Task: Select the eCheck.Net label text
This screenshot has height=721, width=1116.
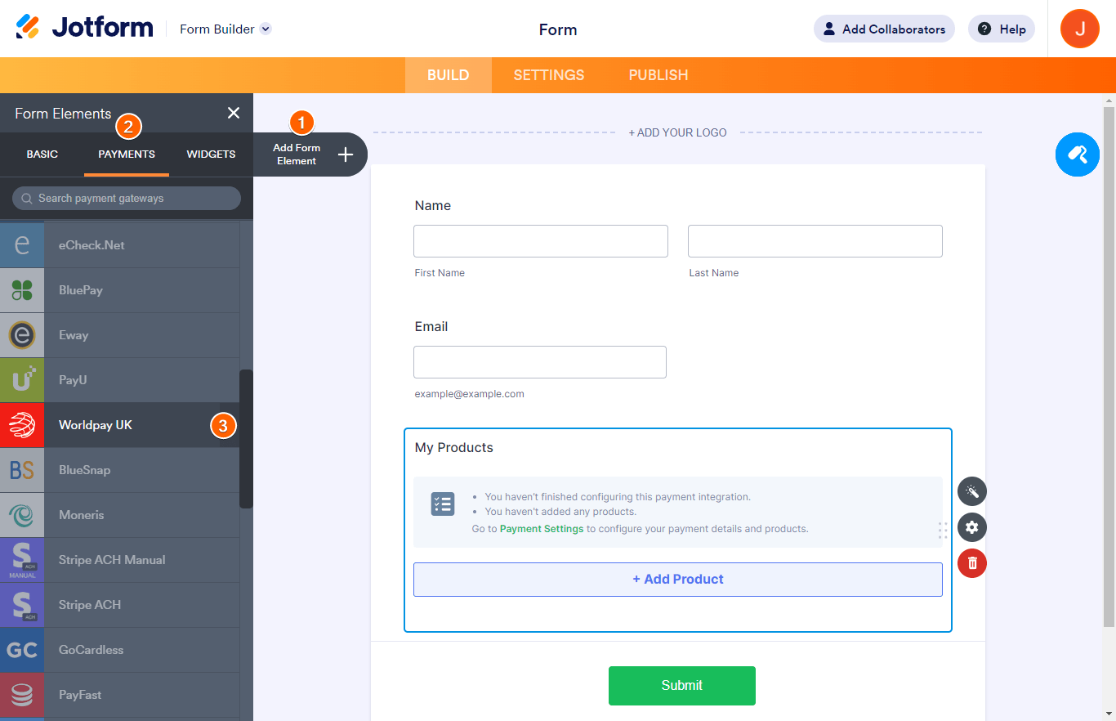Action: pos(92,245)
